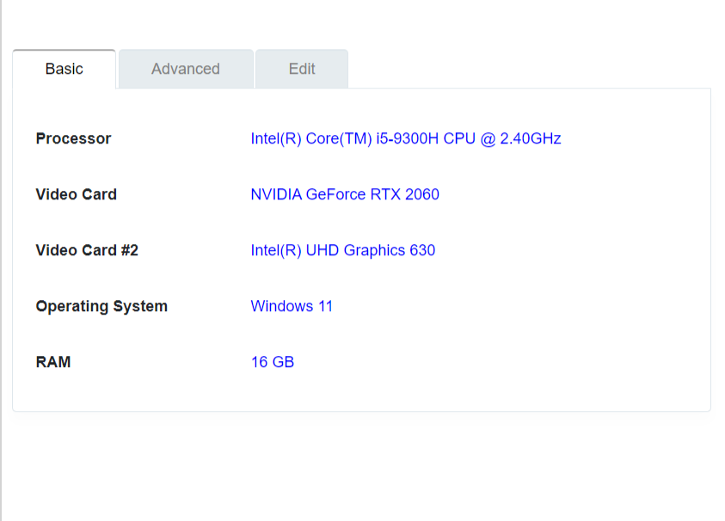The image size is (725, 521).
Task: Open the Windows 11 link
Action: [x=292, y=306]
